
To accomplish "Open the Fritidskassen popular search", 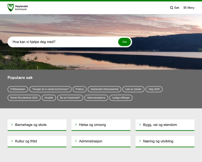I will [x=18, y=89].
